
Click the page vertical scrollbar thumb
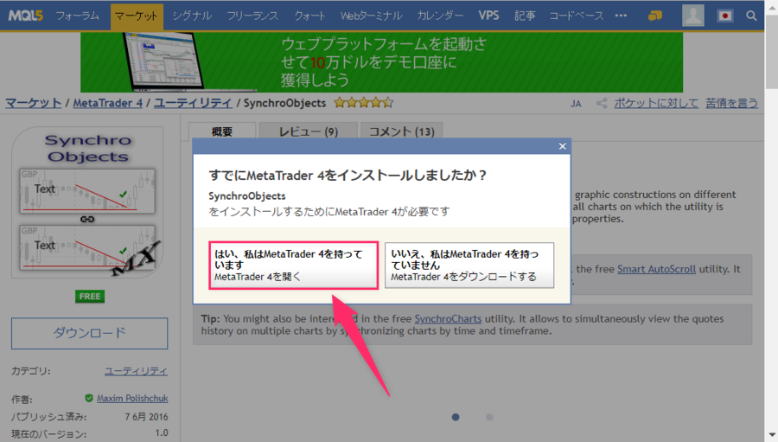click(772, 51)
